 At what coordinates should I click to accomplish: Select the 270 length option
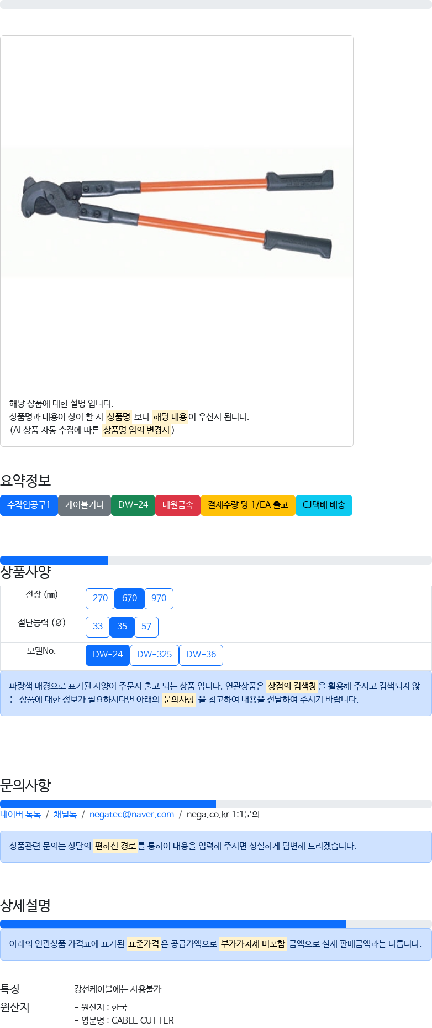(x=100, y=598)
